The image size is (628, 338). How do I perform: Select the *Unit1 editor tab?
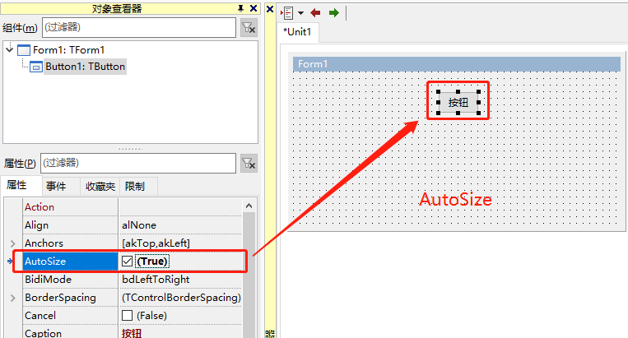[x=298, y=32]
